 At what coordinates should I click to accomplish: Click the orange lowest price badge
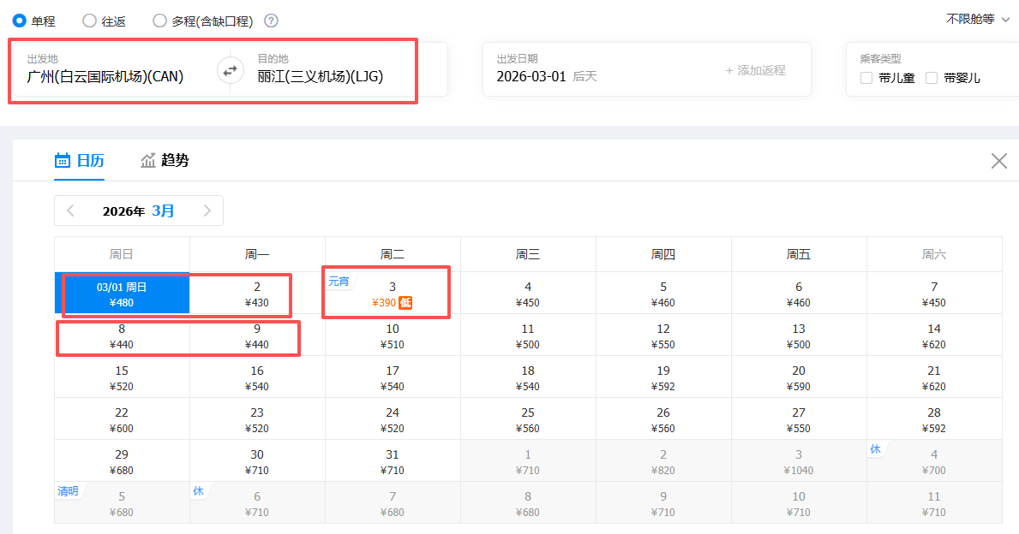[405, 303]
